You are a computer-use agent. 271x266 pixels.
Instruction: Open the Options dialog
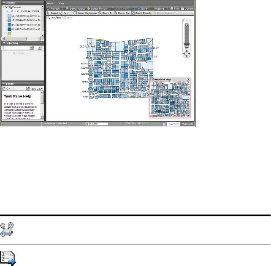point(187,8)
